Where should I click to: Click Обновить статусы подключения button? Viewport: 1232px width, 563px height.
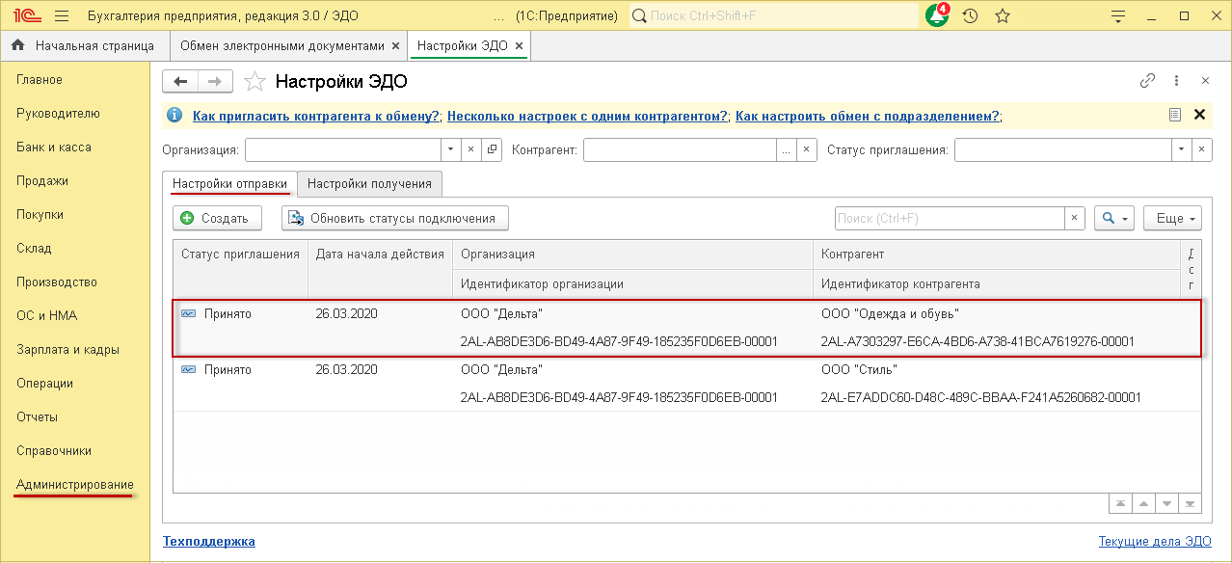point(394,219)
